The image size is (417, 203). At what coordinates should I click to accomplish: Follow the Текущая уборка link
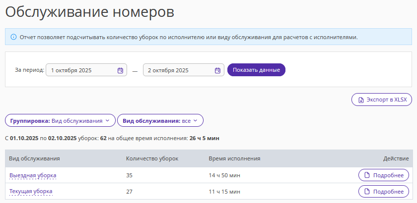(x=31, y=191)
